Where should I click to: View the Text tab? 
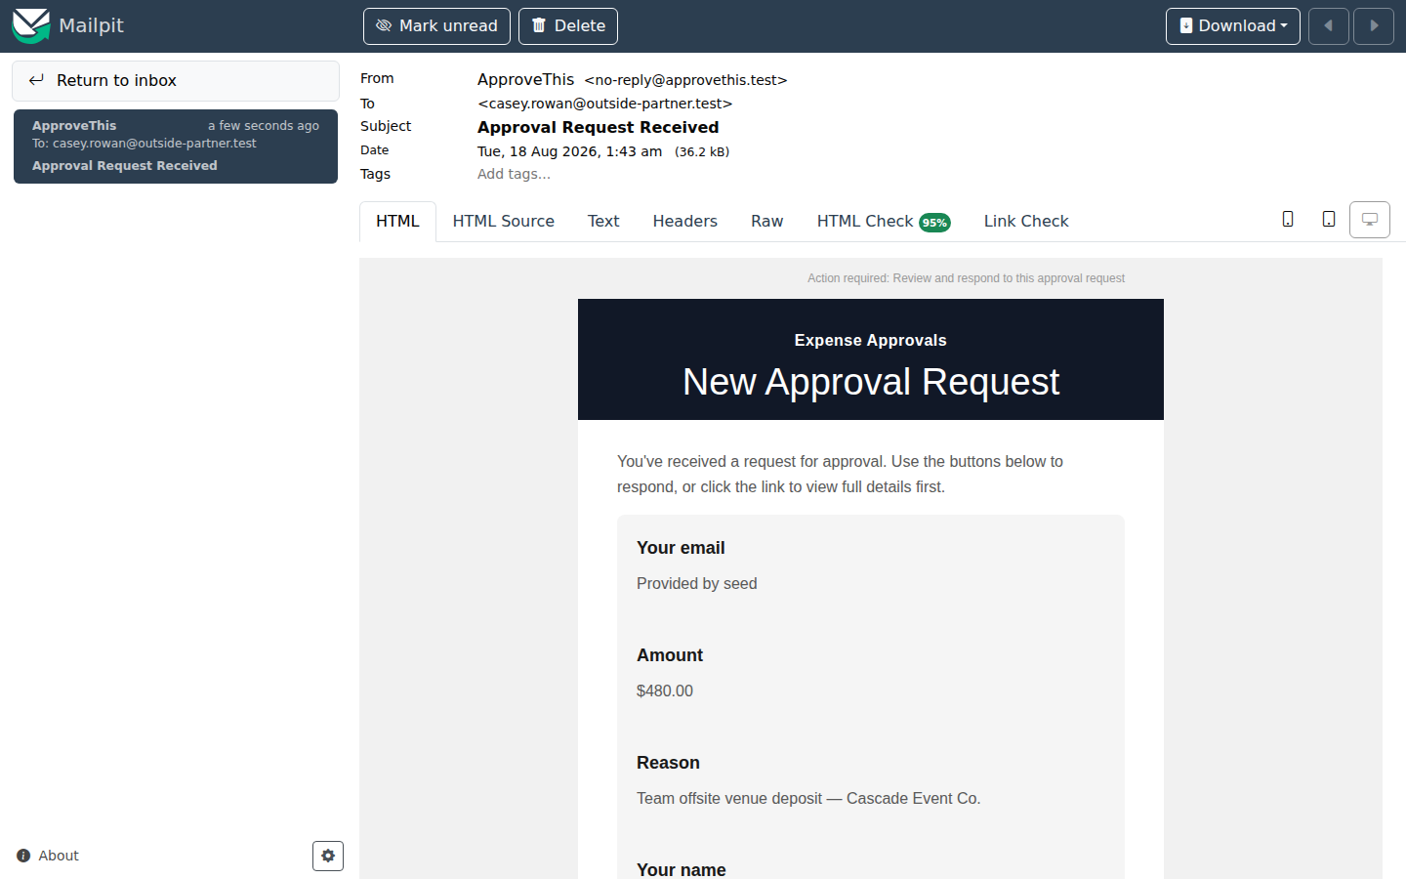click(603, 222)
